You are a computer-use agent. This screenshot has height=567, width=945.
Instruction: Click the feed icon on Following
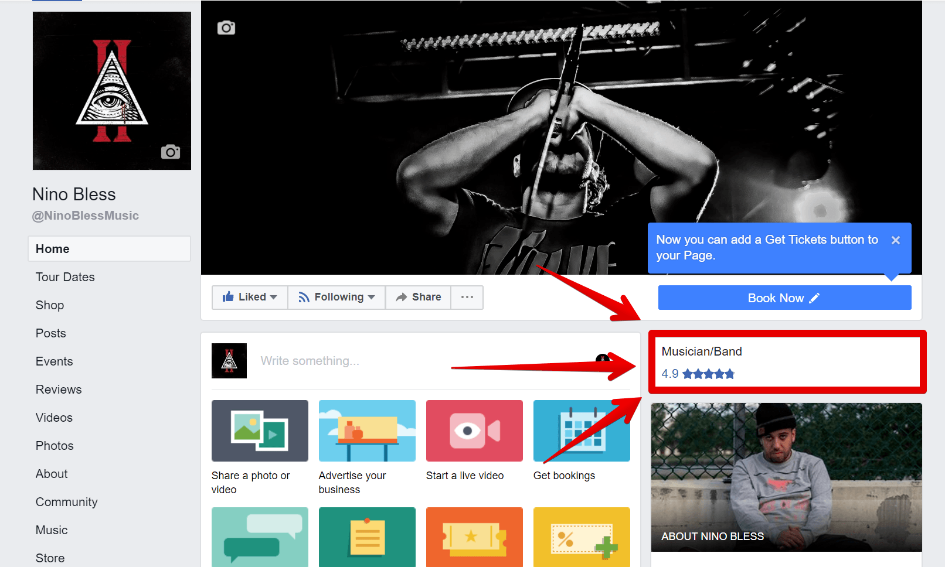tap(304, 298)
